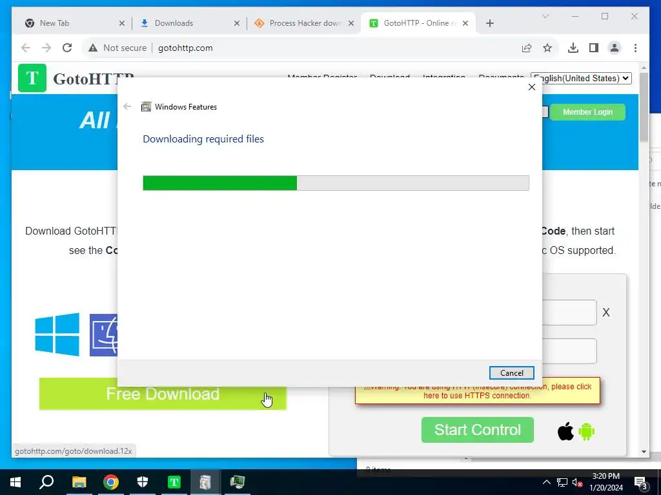Click the HTTPS connection warning link
661x495 pixels.
click(477, 391)
